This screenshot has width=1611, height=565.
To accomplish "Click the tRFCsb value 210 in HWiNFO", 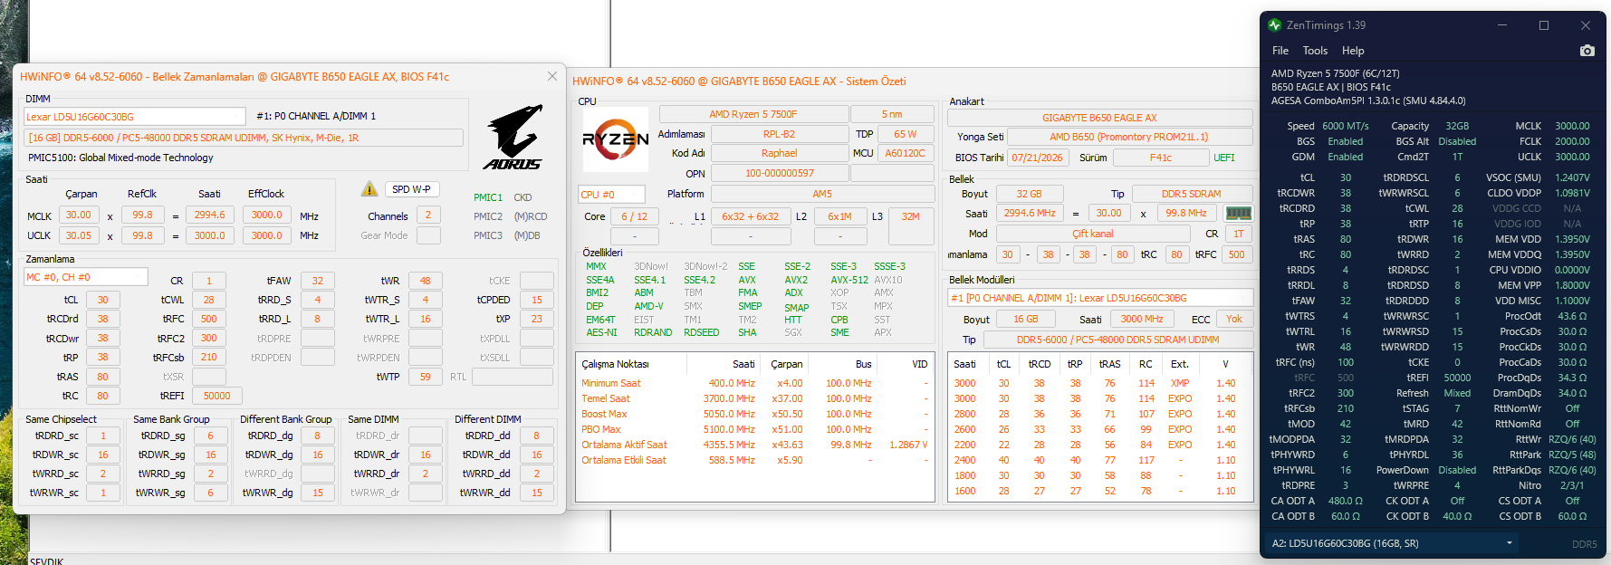I will click(208, 357).
